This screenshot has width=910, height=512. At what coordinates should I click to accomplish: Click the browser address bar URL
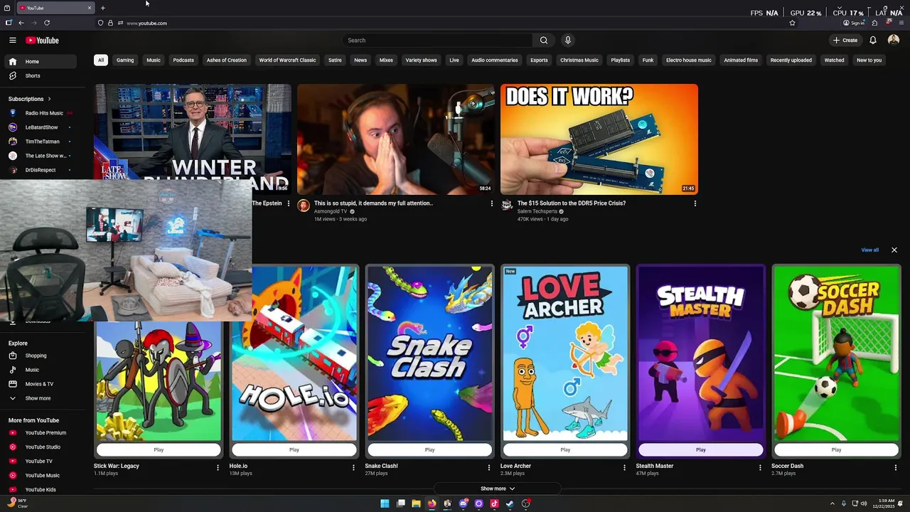pos(146,23)
